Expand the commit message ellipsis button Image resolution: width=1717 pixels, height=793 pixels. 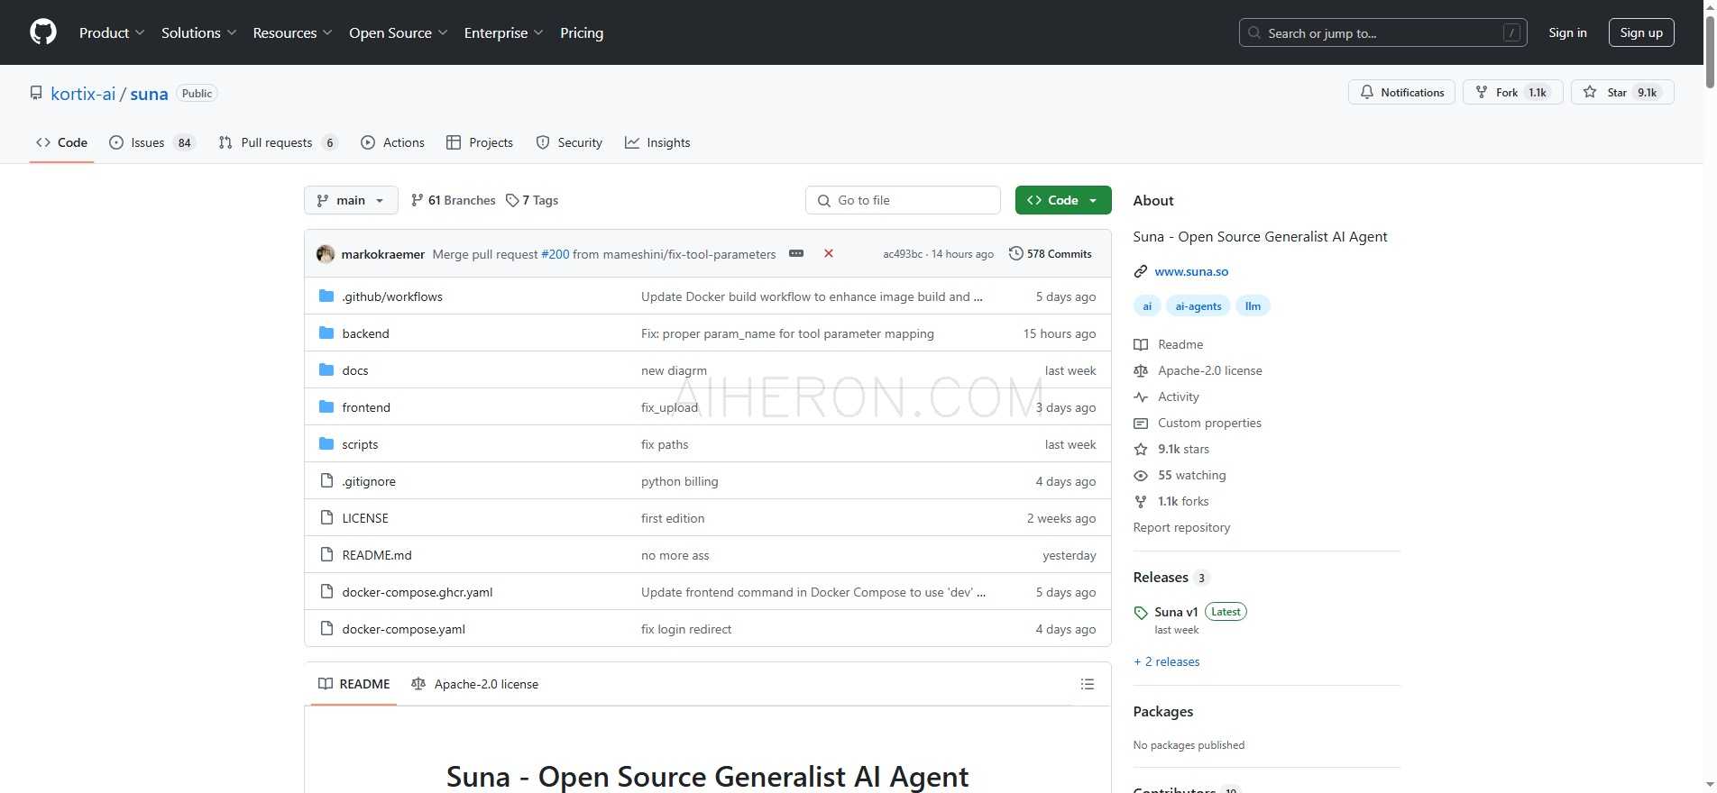pyautogui.click(x=796, y=253)
